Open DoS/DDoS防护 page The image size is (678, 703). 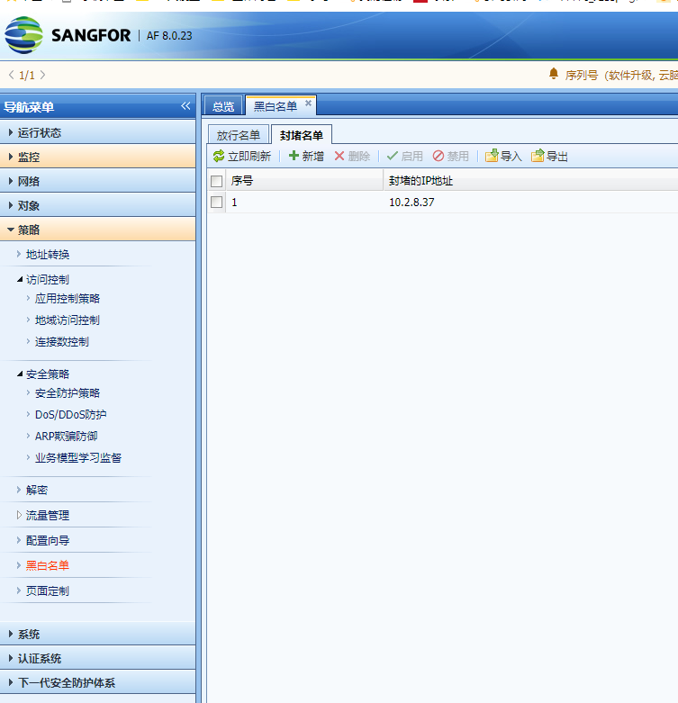pyautogui.click(x=70, y=414)
